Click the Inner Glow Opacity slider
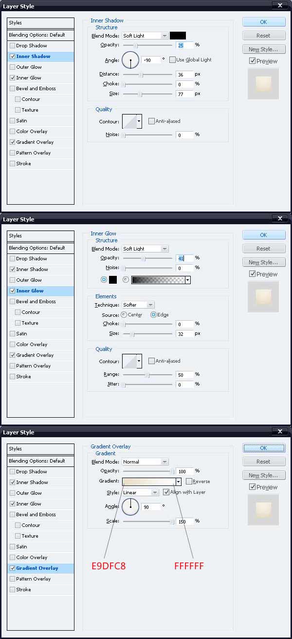This screenshot has width=292, height=639. pos(147,258)
